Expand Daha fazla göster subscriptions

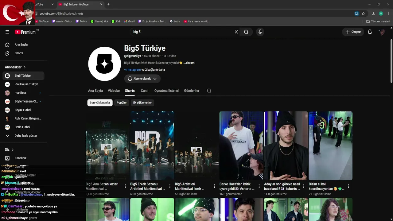(23, 135)
